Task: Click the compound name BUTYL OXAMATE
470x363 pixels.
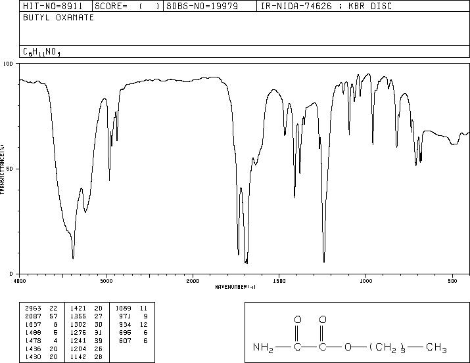Action: (59, 18)
